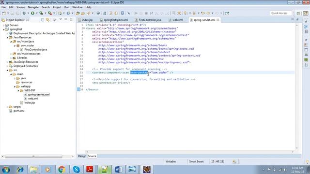This screenshot has width=310, height=174.
Task: Collapse all items in Project Explorer
Action: [43, 20]
